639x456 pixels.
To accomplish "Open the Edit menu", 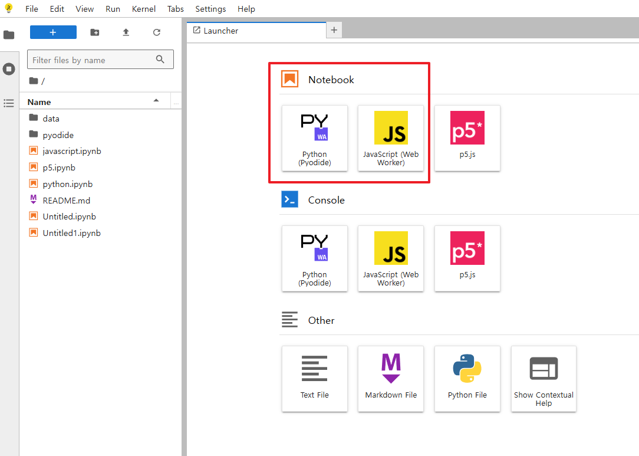I will 57,9.
